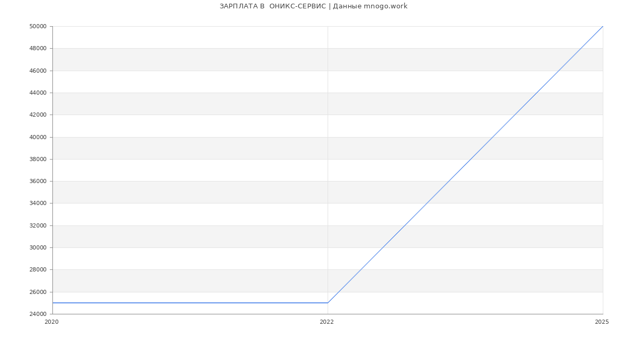Select the line's peak point at 2025
Viewport: 629px width, 340px height.
(603, 26)
